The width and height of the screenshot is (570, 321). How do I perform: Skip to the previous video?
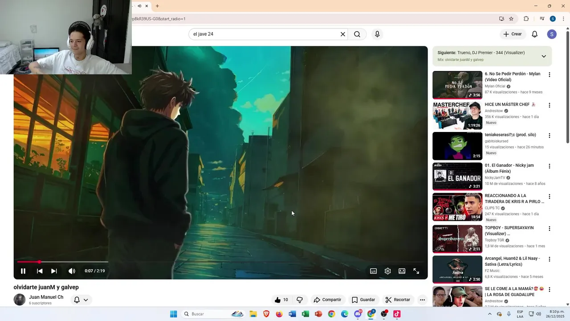click(x=40, y=271)
